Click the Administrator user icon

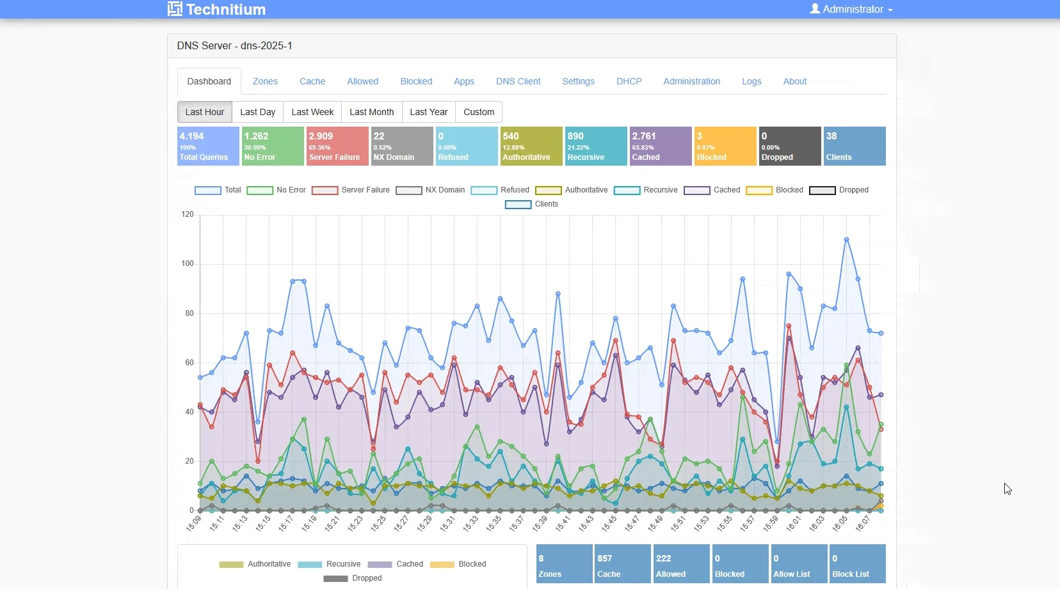pos(815,9)
